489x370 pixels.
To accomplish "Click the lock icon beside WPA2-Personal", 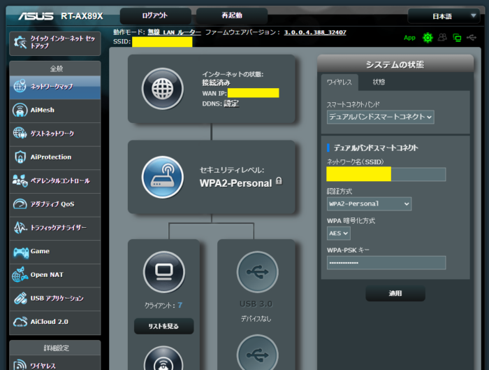I will 279,180.
